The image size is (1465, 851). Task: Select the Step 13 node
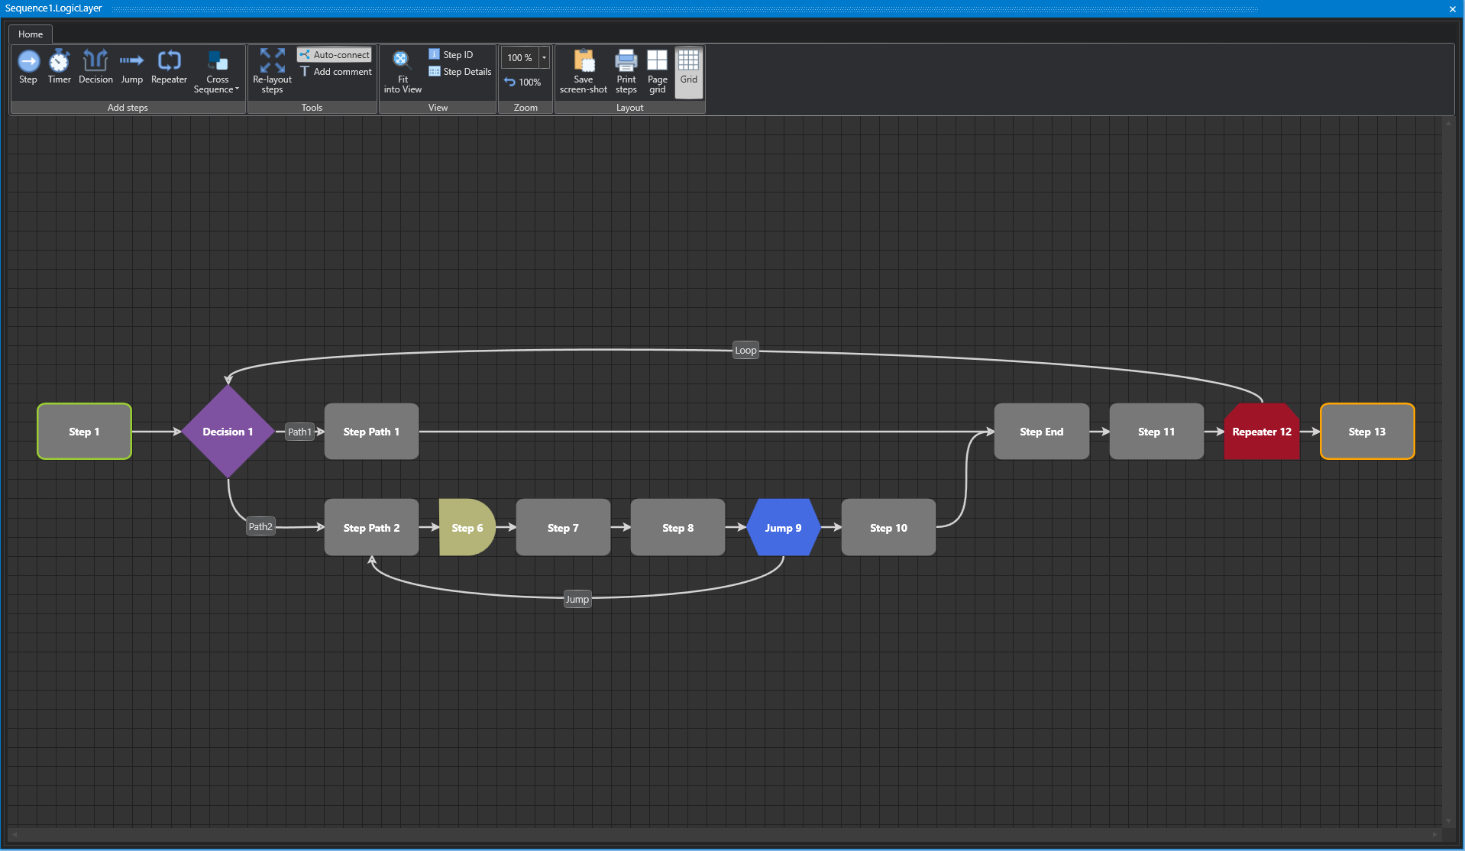pos(1367,432)
